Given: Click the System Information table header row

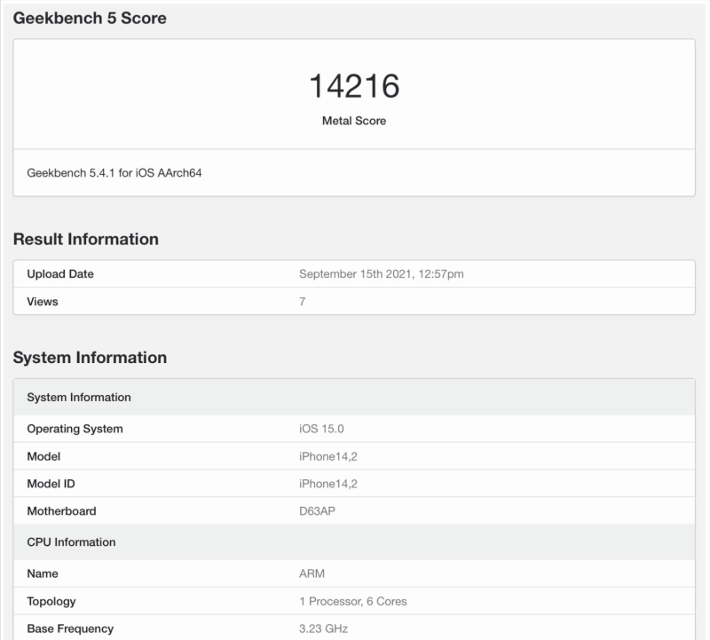Looking at the screenshot, I should click(354, 397).
